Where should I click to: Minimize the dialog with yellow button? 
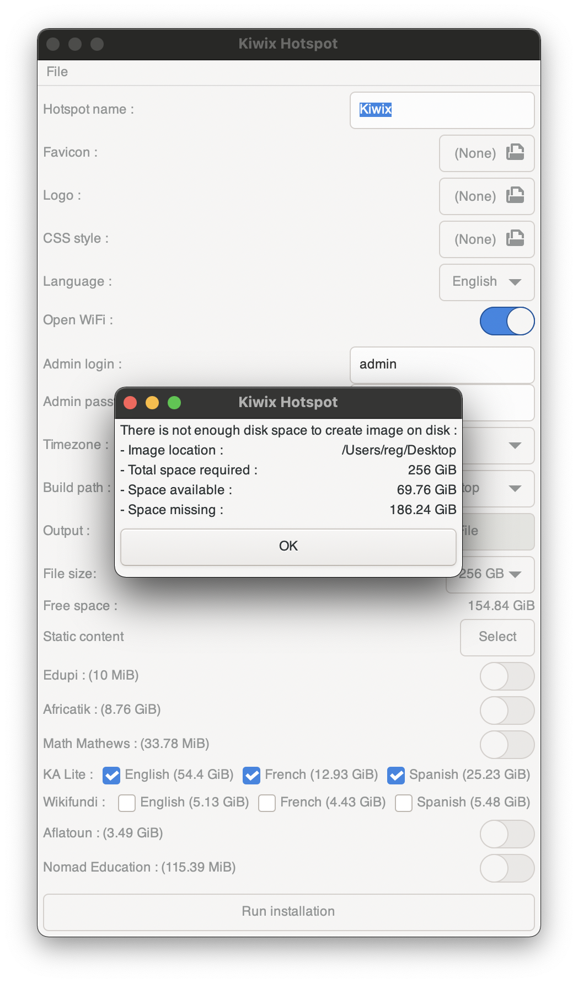[x=152, y=403]
